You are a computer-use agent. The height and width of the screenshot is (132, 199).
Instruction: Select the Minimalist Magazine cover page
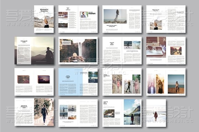coord(44,19)
